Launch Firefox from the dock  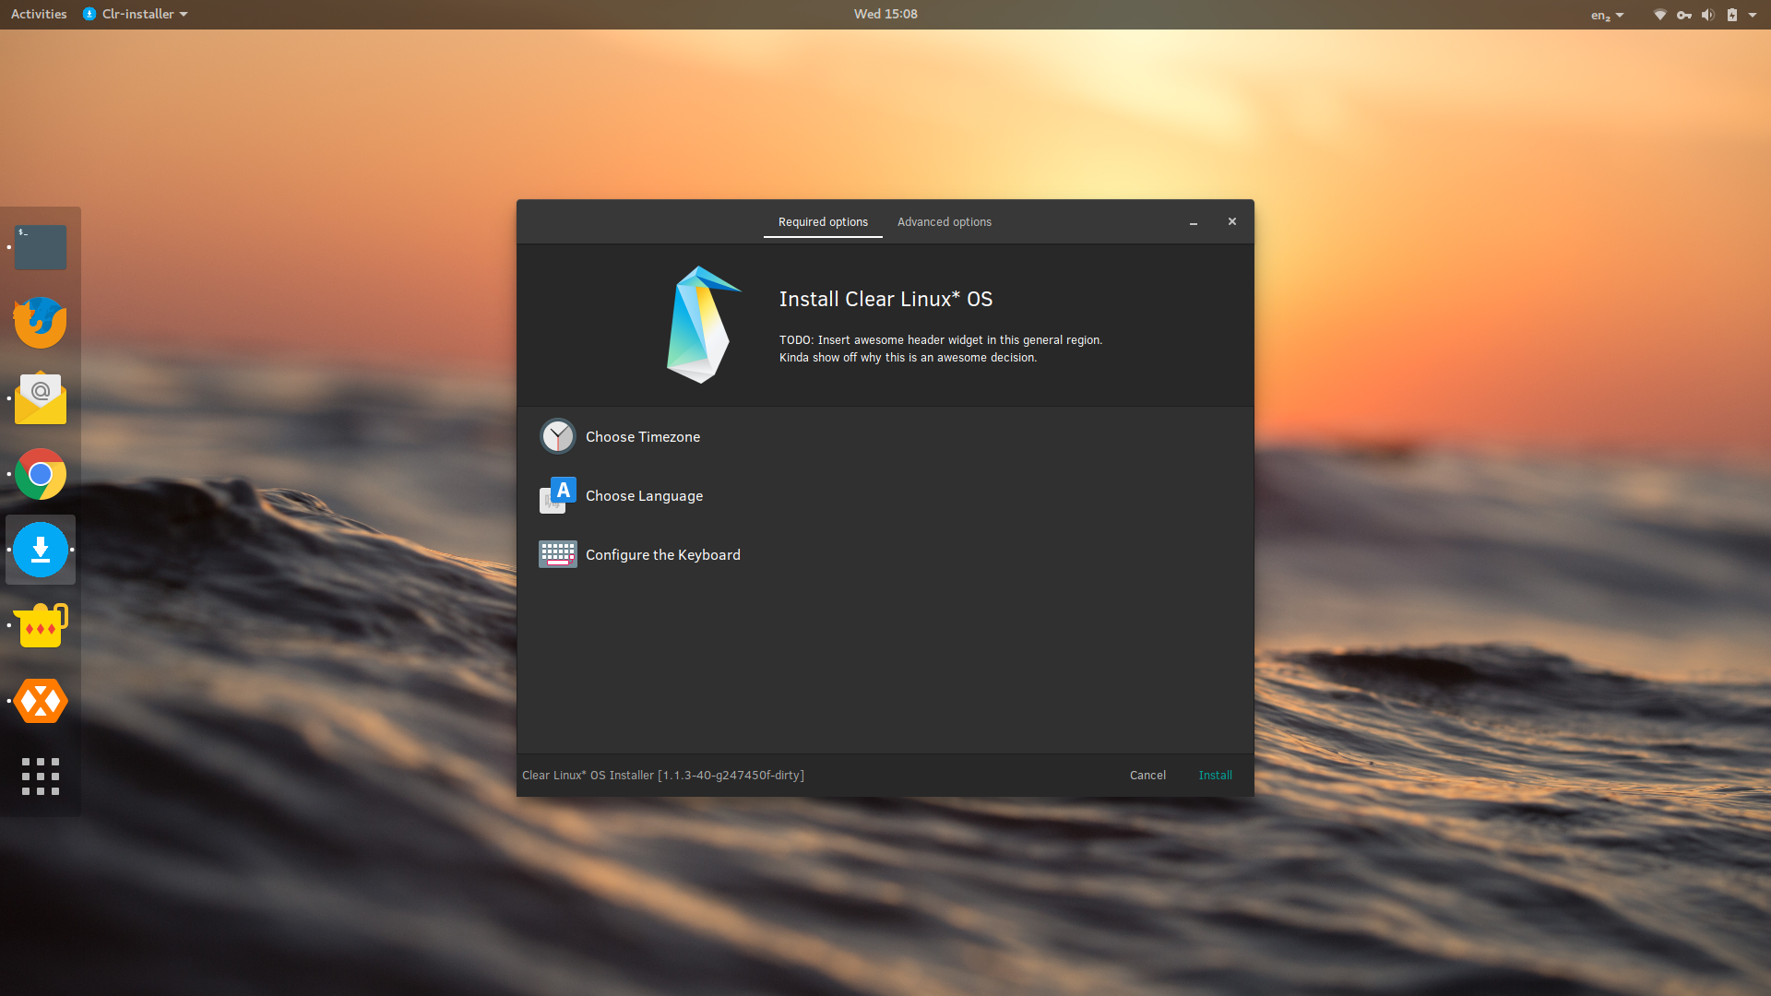[x=41, y=323]
